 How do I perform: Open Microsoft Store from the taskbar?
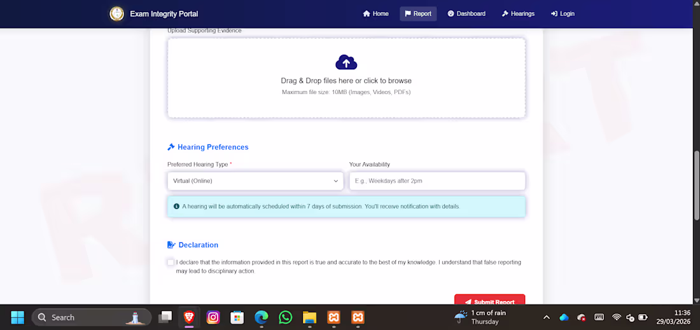pos(237,317)
